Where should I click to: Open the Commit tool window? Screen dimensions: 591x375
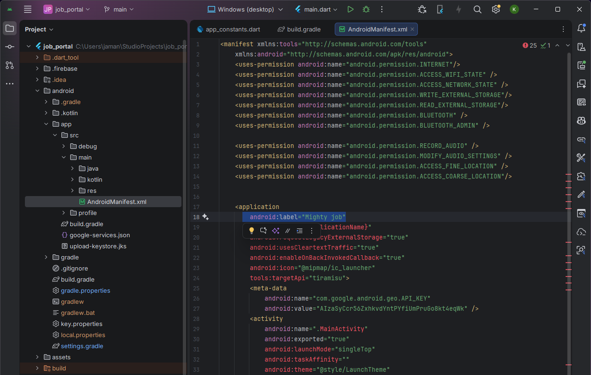coord(9,47)
